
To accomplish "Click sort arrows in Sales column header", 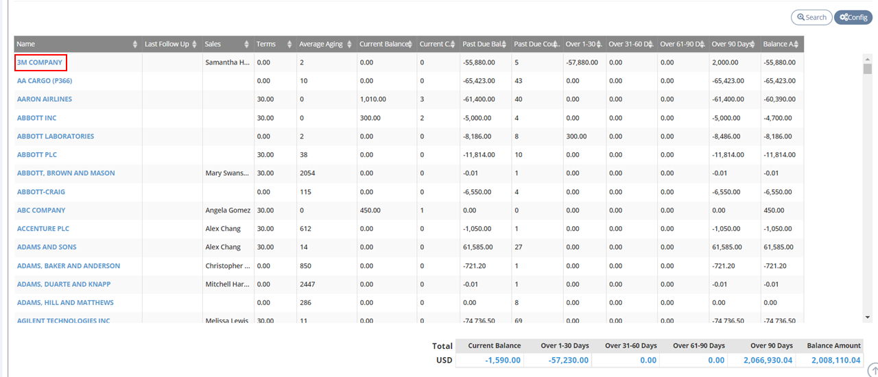I will pos(246,45).
